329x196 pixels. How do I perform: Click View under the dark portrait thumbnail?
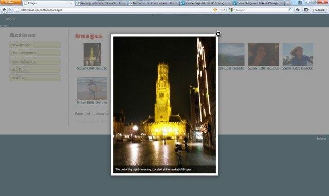point(252,68)
